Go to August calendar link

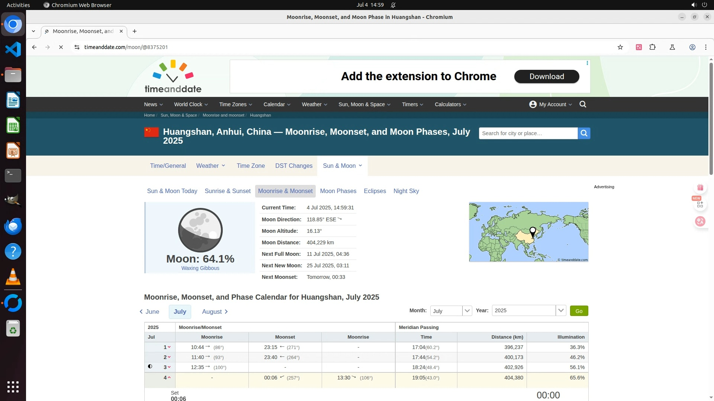[x=215, y=312]
